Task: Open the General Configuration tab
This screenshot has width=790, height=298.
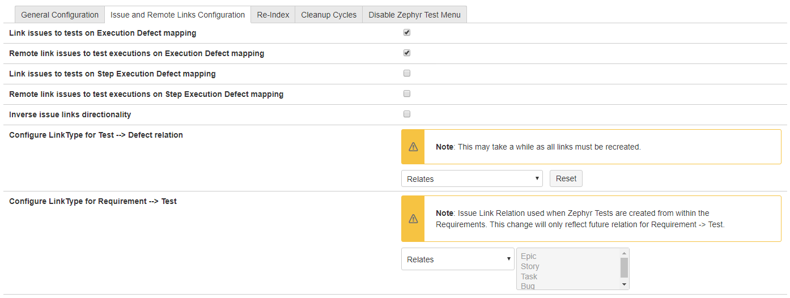Action: [60, 15]
